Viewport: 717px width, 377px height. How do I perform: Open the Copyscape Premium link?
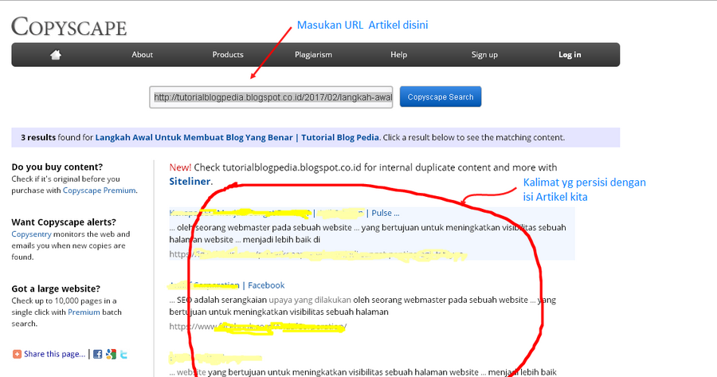tap(100, 190)
